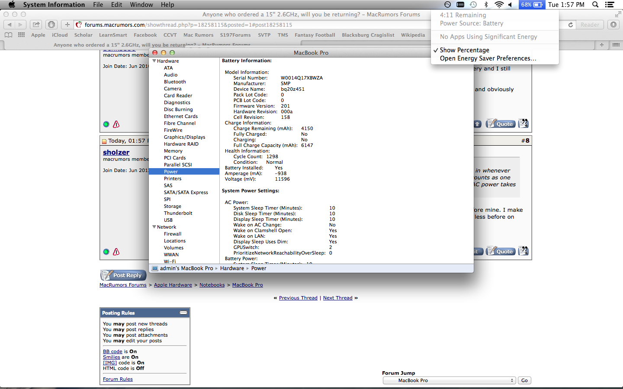Select Memory in Hardware list
623x389 pixels.
click(x=173, y=151)
